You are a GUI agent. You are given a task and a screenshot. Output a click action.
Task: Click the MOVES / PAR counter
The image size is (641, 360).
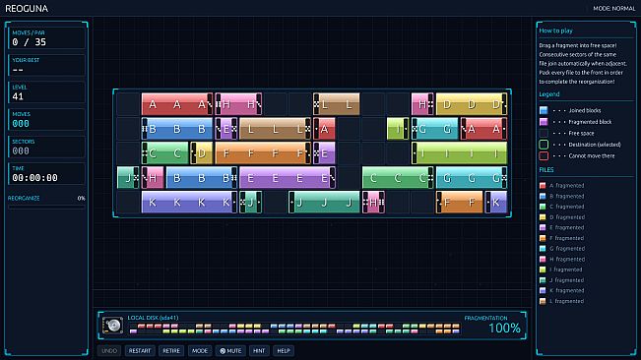coord(46,38)
